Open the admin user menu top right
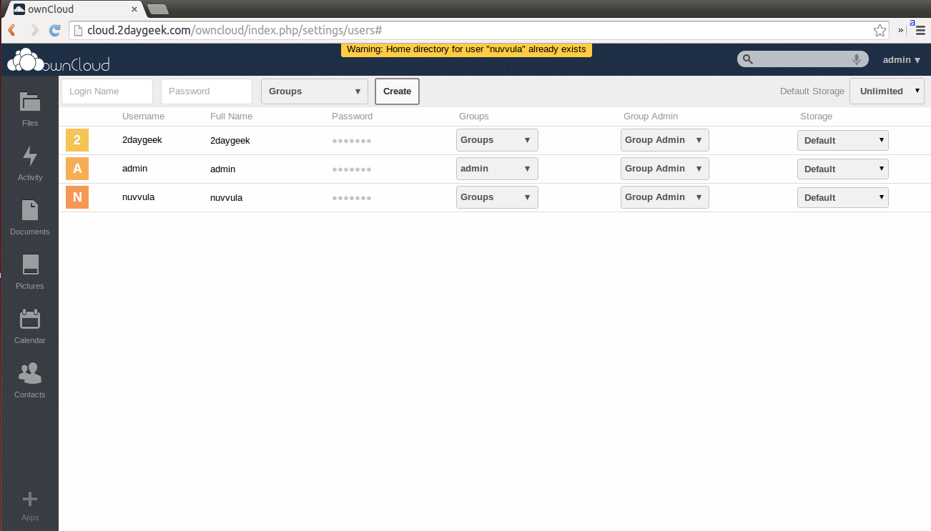The height and width of the screenshot is (531, 931). click(x=902, y=60)
